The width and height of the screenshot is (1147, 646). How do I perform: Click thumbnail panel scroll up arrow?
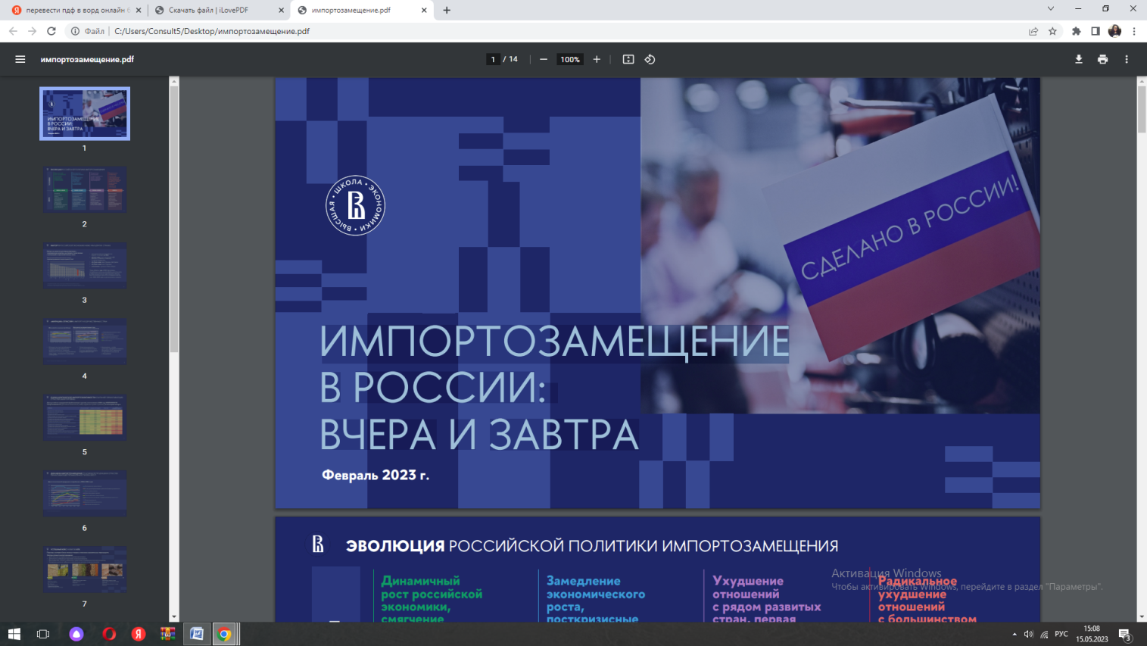coord(174,81)
